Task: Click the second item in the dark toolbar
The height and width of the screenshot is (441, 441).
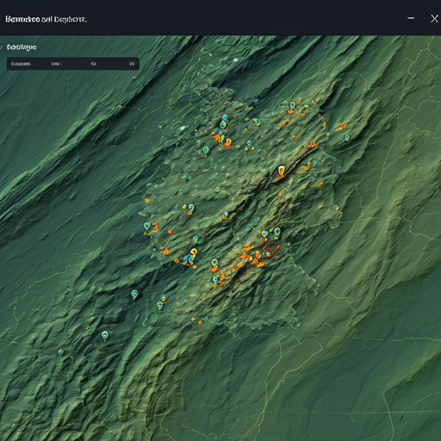Action: coord(56,64)
